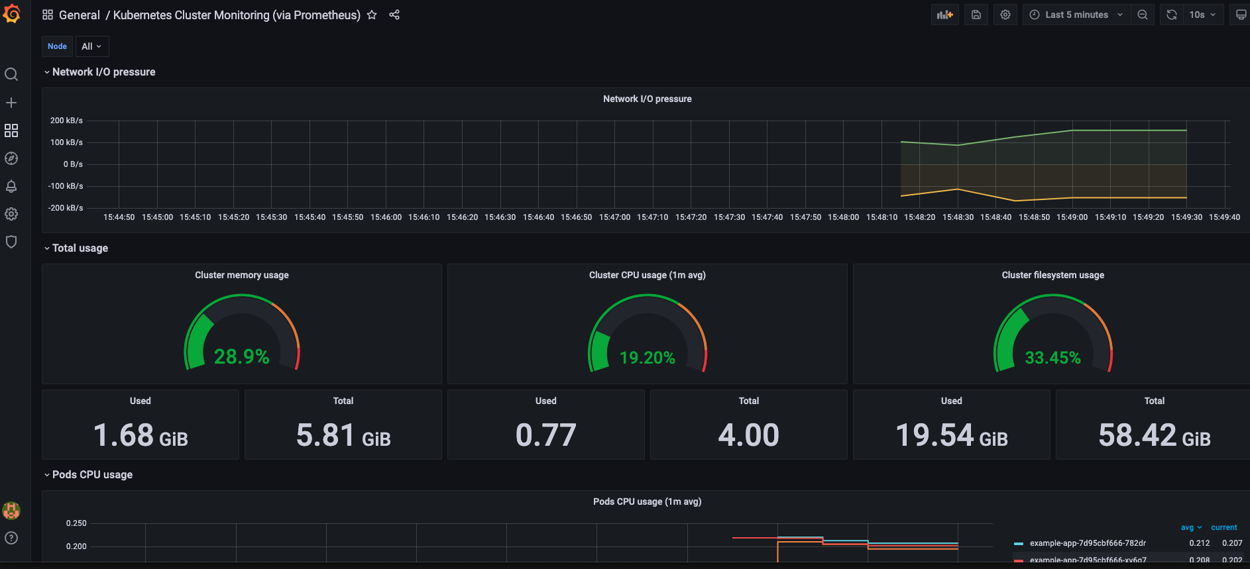Open the Cluster CPU usage panel title menu

point(647,275)
